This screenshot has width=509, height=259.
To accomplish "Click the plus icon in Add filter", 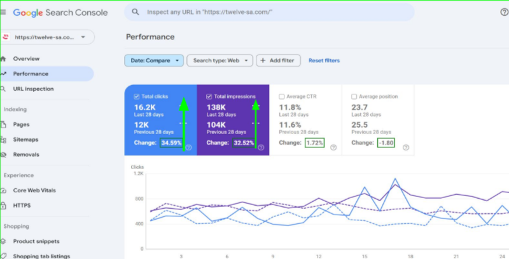I will 263,60.
